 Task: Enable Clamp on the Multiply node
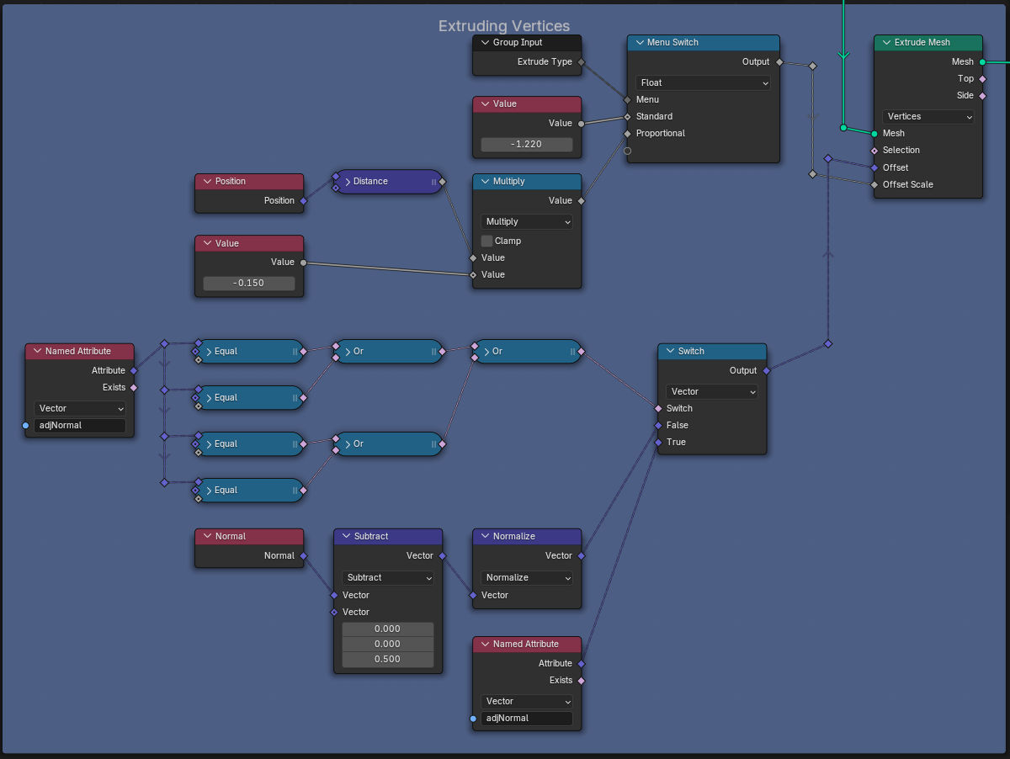pos(486,241)
